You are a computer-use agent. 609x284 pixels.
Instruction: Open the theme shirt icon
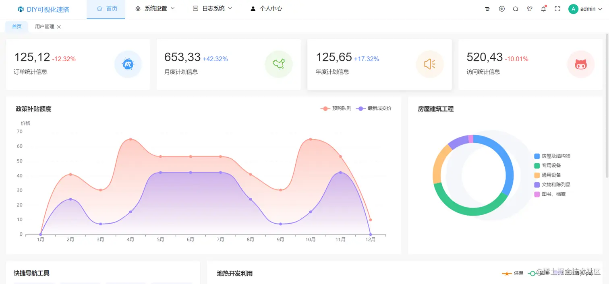530,9
